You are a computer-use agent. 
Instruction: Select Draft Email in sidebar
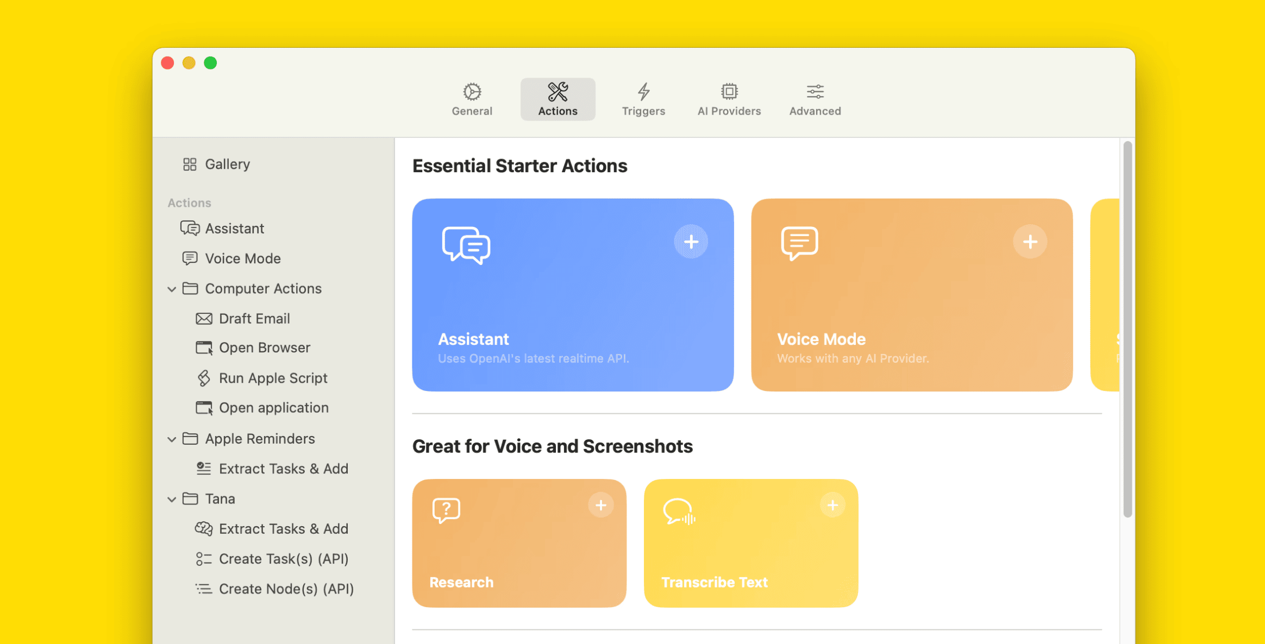pos(254,319)
